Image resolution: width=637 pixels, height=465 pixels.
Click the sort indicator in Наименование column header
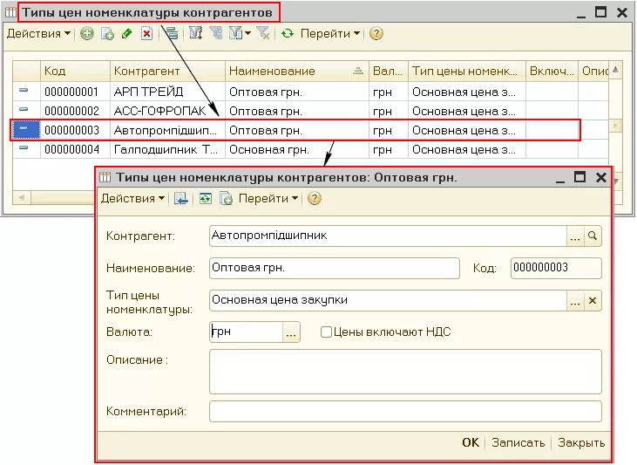pyautogui.click(x=358, y=71)
